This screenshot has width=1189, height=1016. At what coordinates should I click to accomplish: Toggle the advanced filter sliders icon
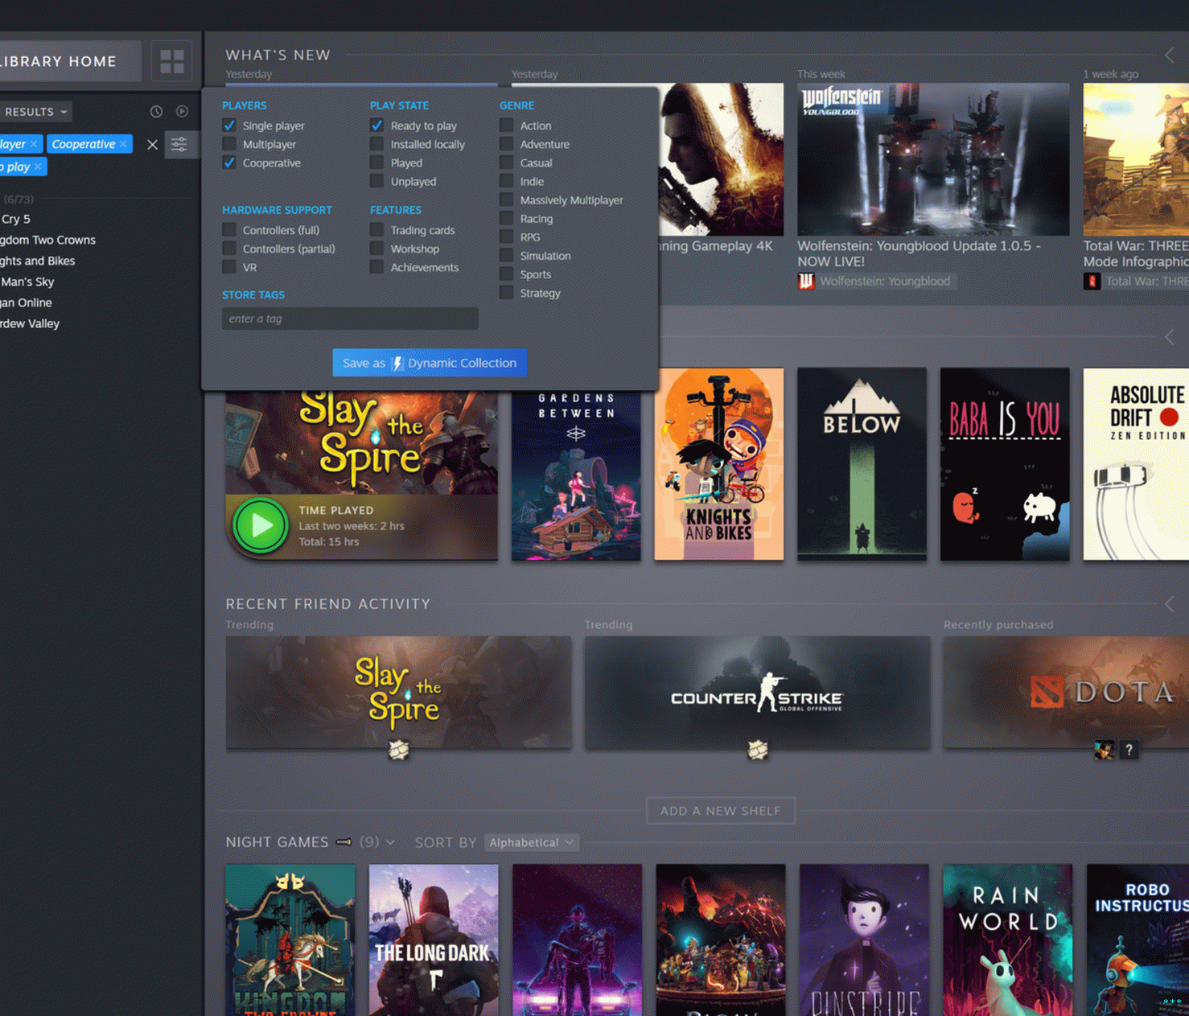179,145
